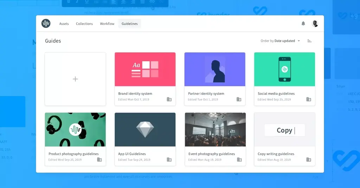The image size is (360, 188).
Task: Click building icon on Partner identity system card
Action: pos(239,99)
